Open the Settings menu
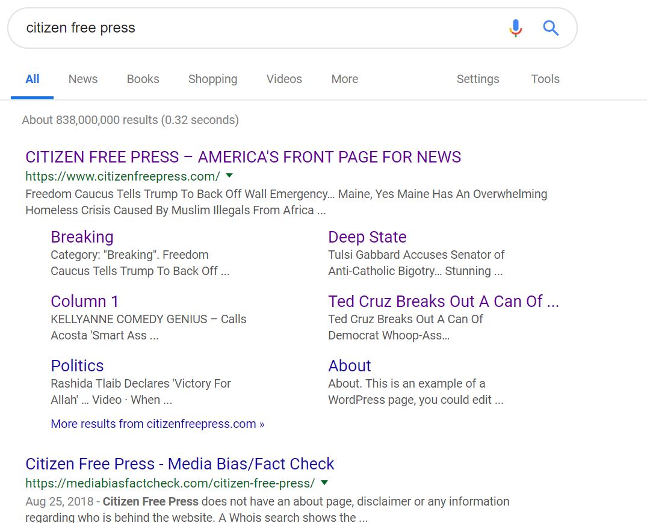The width and height of the screenshot is (647, 523). tap(478, 79)
